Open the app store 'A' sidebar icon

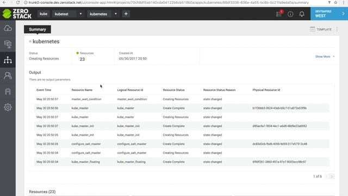[x=8, y=91]
